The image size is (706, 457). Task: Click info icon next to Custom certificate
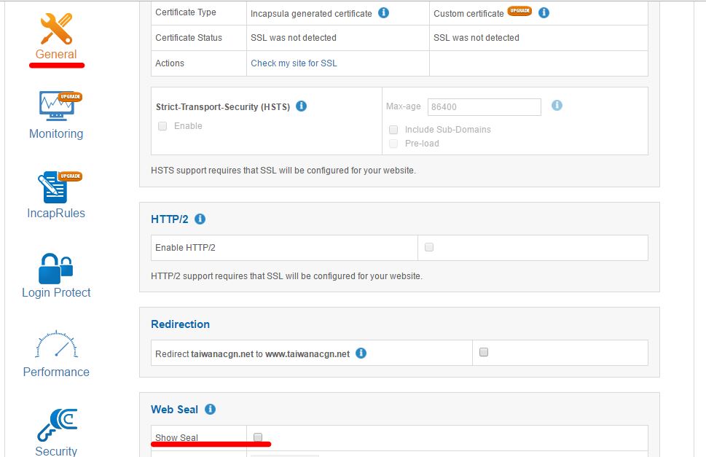(544, 13)
